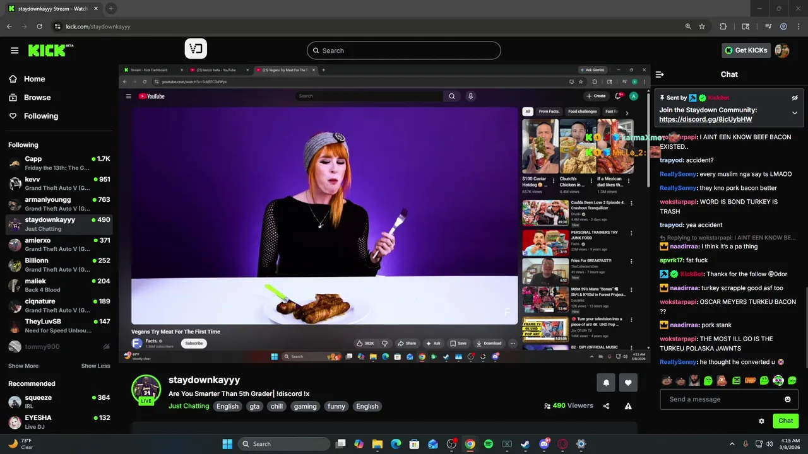Click username wokstarpapi saying OSCAR MEYERS

678,302
